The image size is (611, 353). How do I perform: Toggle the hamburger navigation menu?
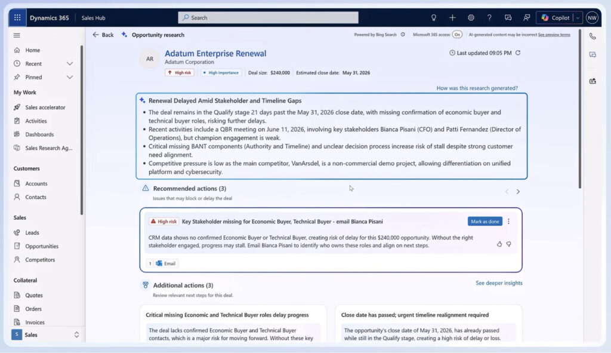(x=17, y=35)
